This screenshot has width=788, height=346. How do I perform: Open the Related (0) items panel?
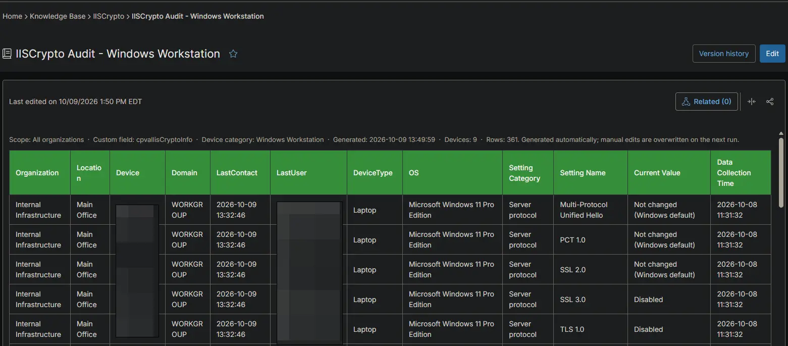(x=707, y=102)
